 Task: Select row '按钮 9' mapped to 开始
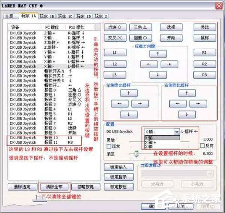click(x=54, y=133)
